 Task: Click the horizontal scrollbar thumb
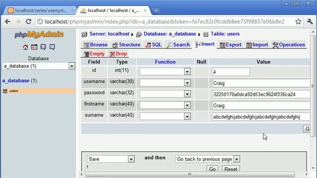[x=190, y=175]
